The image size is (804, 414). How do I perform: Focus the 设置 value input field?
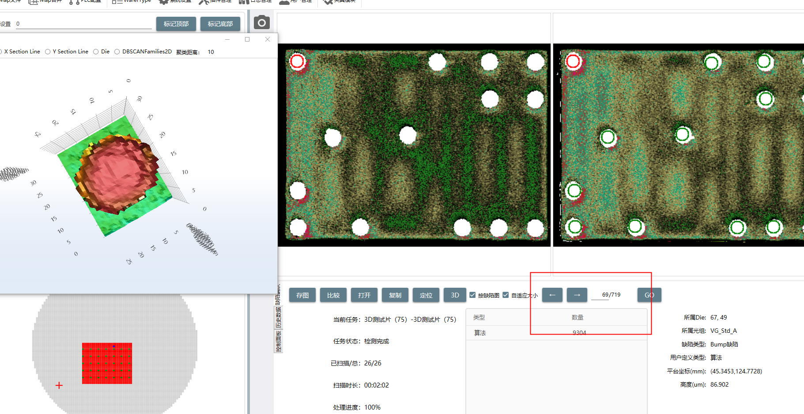tap(83, 24)
